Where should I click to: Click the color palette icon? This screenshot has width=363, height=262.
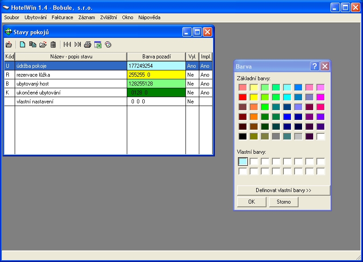pos(108,45)
